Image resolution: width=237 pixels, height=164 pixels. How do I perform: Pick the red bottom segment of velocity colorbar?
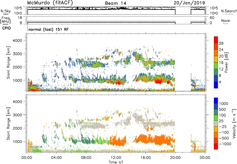coord(216,147)
